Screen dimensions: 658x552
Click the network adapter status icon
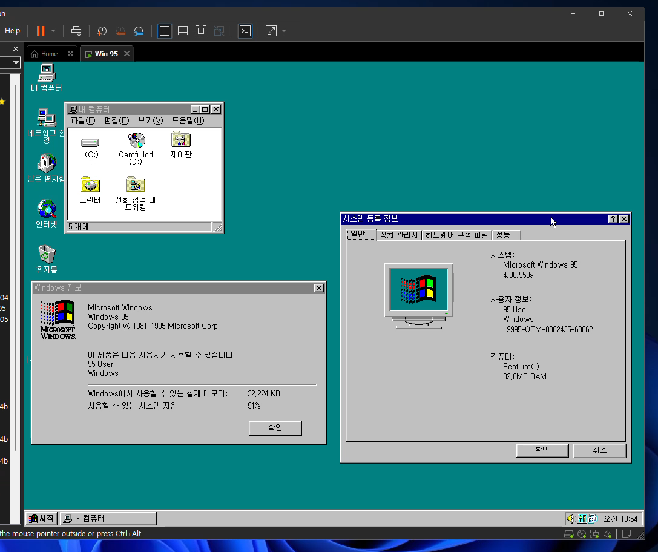pyautogui.click(x=594, y=534)
